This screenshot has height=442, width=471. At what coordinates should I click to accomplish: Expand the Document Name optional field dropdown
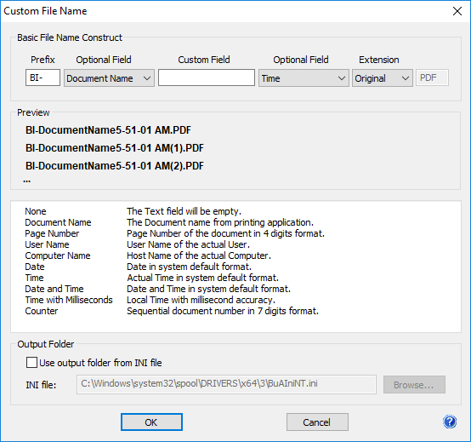[x=109, y=78]
